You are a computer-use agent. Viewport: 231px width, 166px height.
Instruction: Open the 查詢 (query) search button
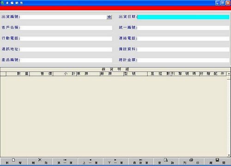click(x=166, y=161)
